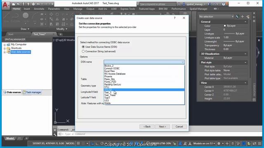Open the AutoCAD application menu logo
Viewport: 264px width, 148px height.
pyautogui.click(x=5, y=5)
